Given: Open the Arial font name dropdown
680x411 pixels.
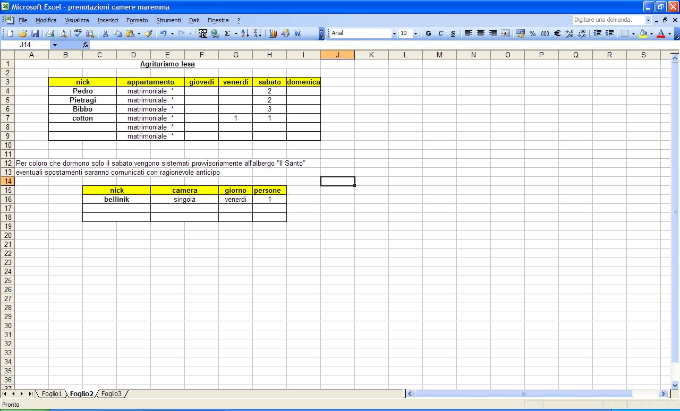Looking at the screenshot, I should pyautogui.click(x=394, y=33).
